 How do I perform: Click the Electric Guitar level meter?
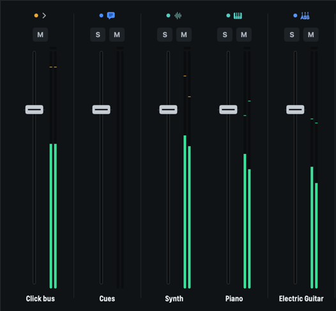pyautogui.click(x=314, y=168)
